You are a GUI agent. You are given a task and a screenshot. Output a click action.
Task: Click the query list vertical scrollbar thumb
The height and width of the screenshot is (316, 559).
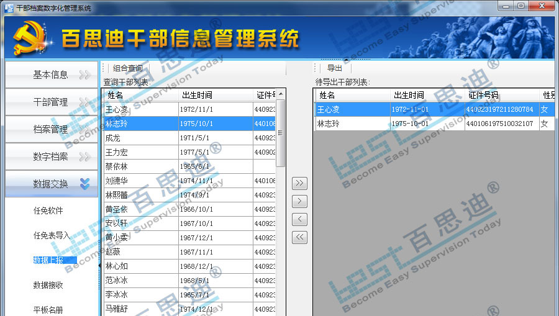point(281,133)
